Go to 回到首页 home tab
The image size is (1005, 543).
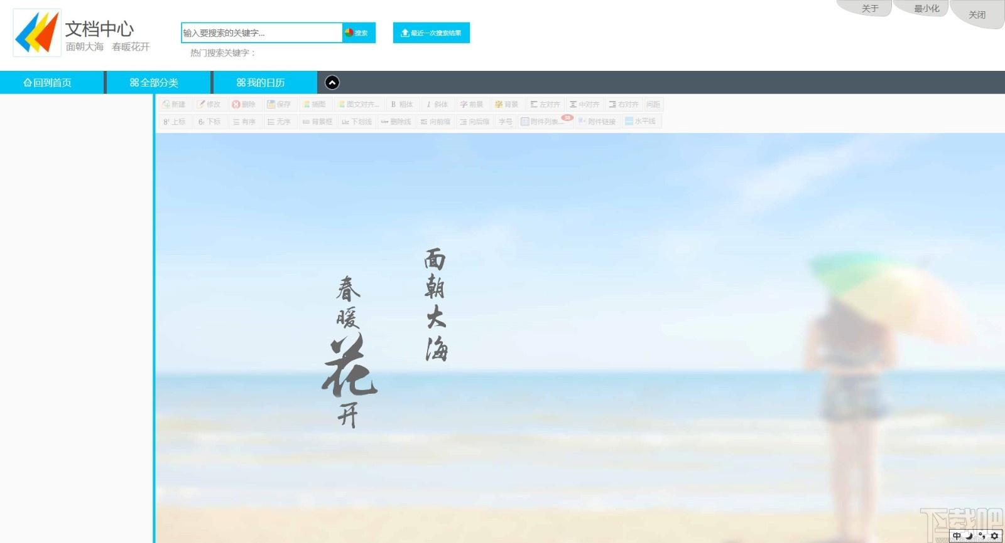click(x=52, y=82)
